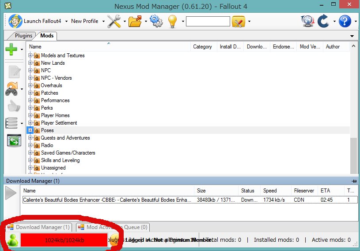
Task: Open the tab list dropdown arrow at the right
Action: click(x=352, y=36)
